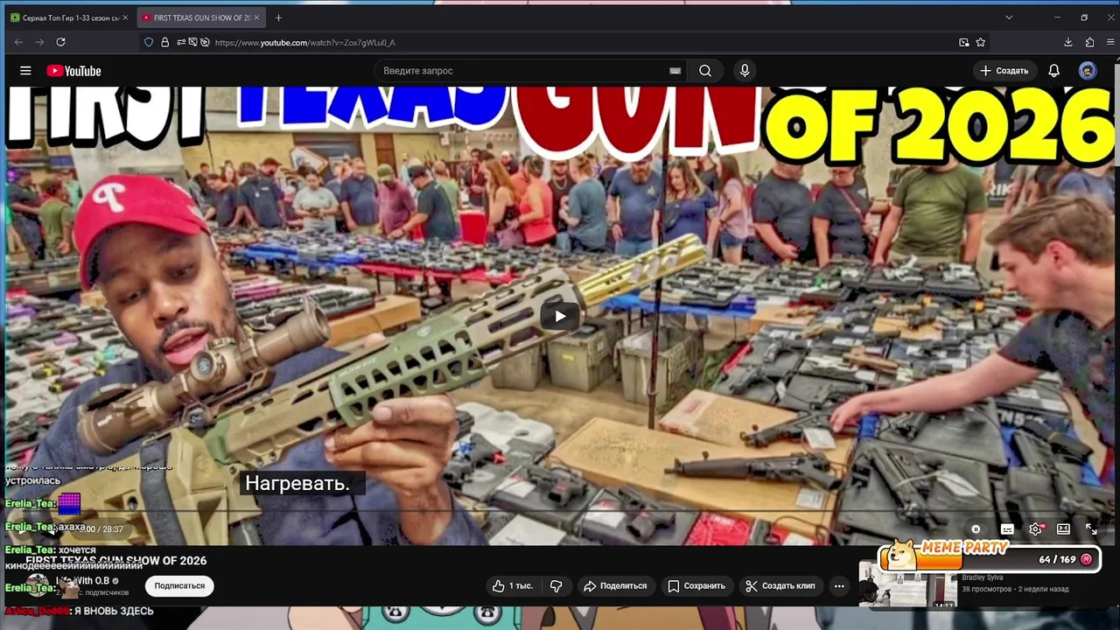Open the Life With O.B channel name
This screenshot has width=1120, height=630.
click(84, 581)
